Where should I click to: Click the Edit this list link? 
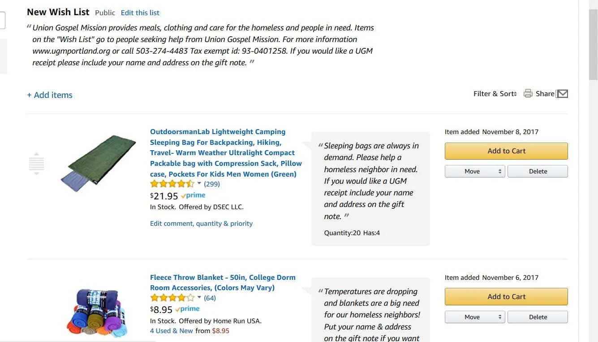pyautogui.click(x=140, y=13)
